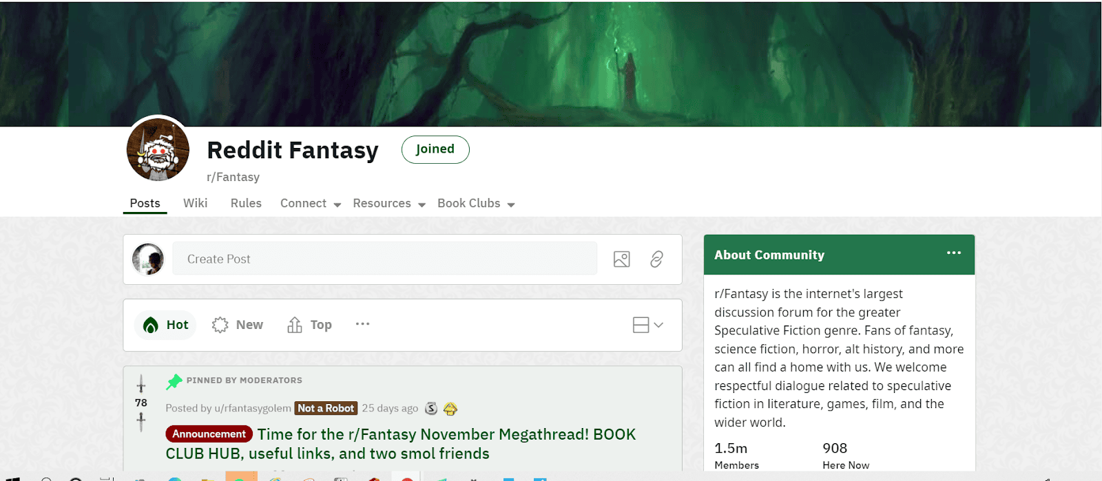Click the Announcement flair tag
The width and height of the screenshot is (1102, 481).
(x=209, y=434)
